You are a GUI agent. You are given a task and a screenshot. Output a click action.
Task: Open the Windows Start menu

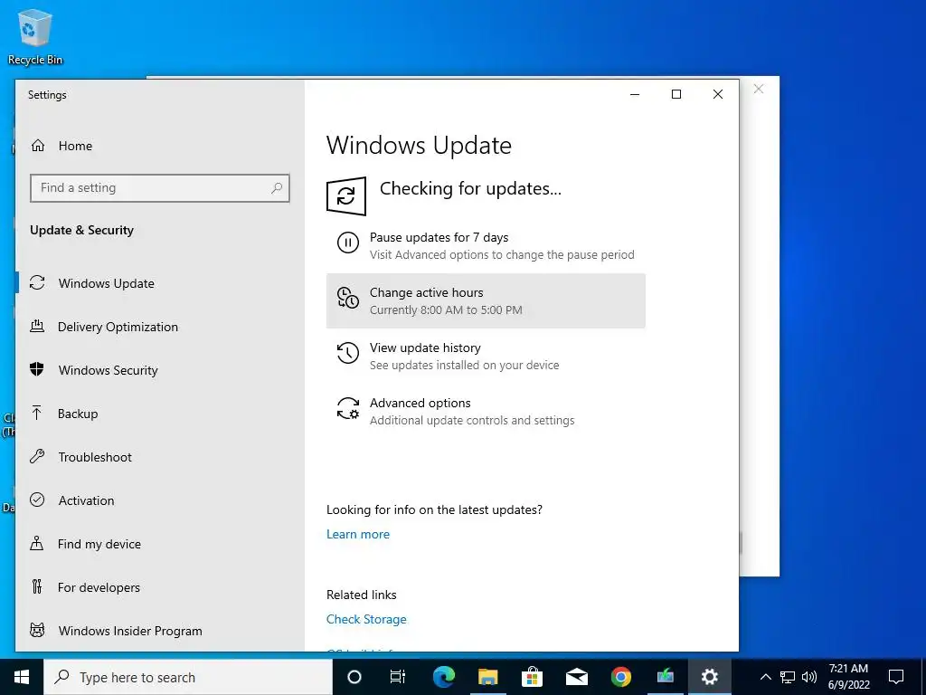point(22,677)
